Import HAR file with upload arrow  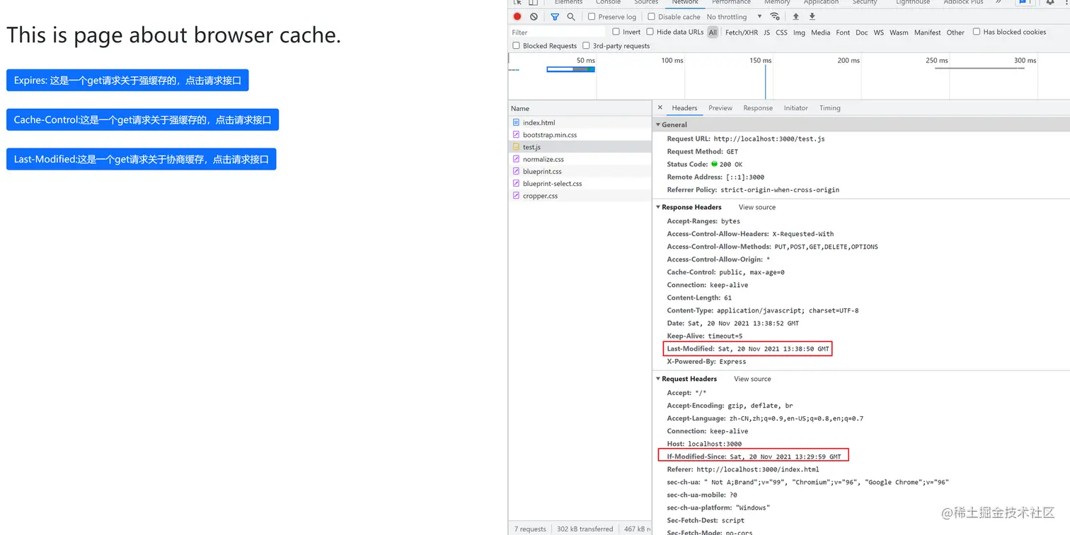pos(795,17)
